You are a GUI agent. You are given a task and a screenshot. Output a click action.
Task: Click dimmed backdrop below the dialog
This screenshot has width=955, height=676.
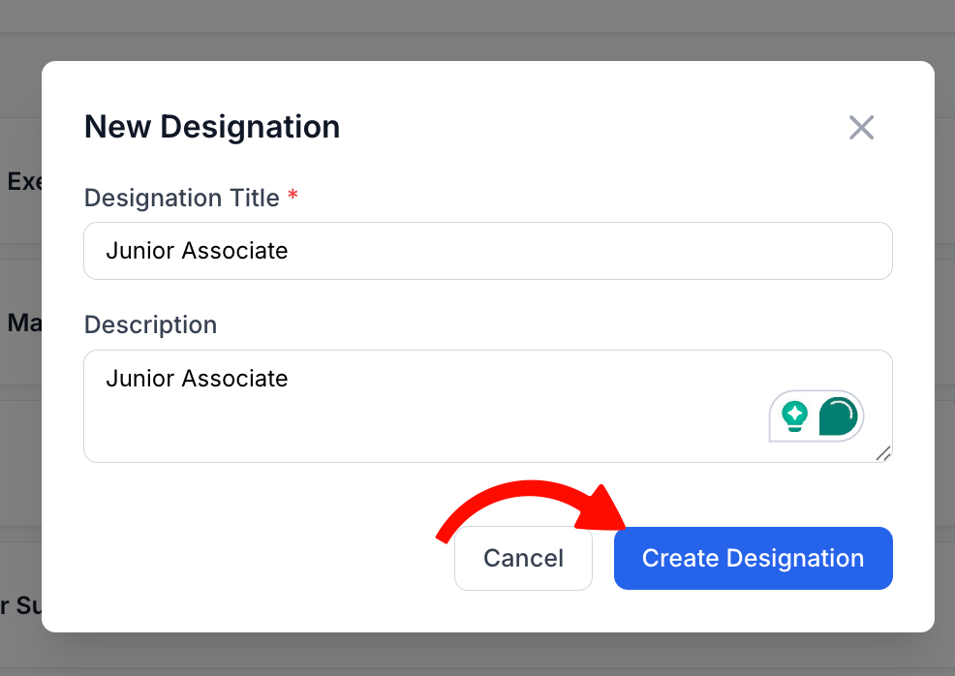(484, 656)
